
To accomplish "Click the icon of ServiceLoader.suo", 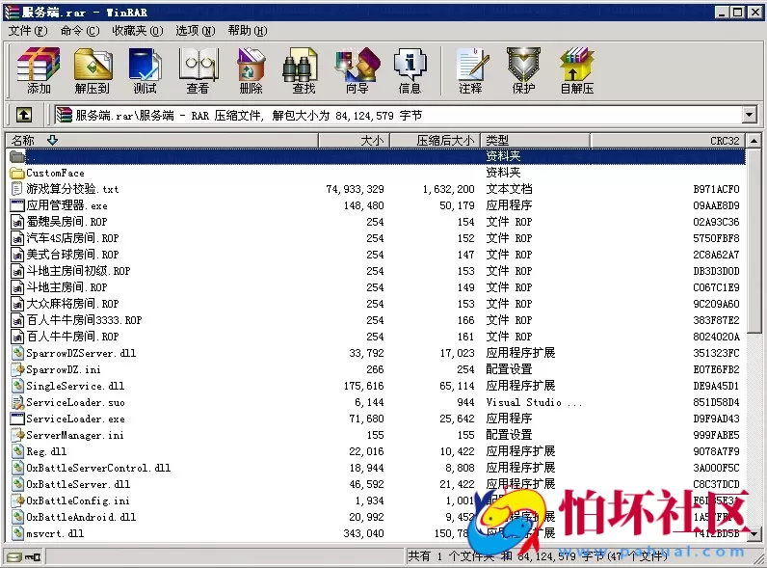I will point(17,402).
